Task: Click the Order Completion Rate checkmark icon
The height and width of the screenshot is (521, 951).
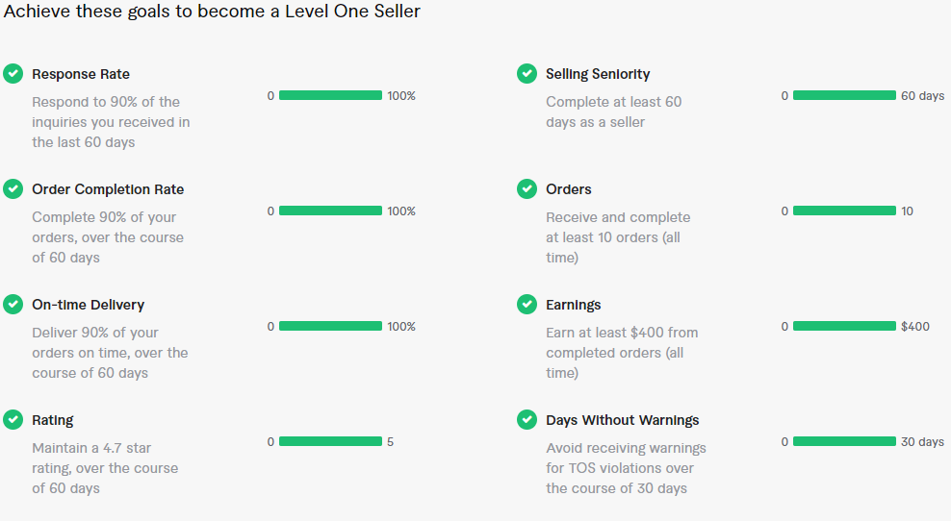Action: pos(13,189)
